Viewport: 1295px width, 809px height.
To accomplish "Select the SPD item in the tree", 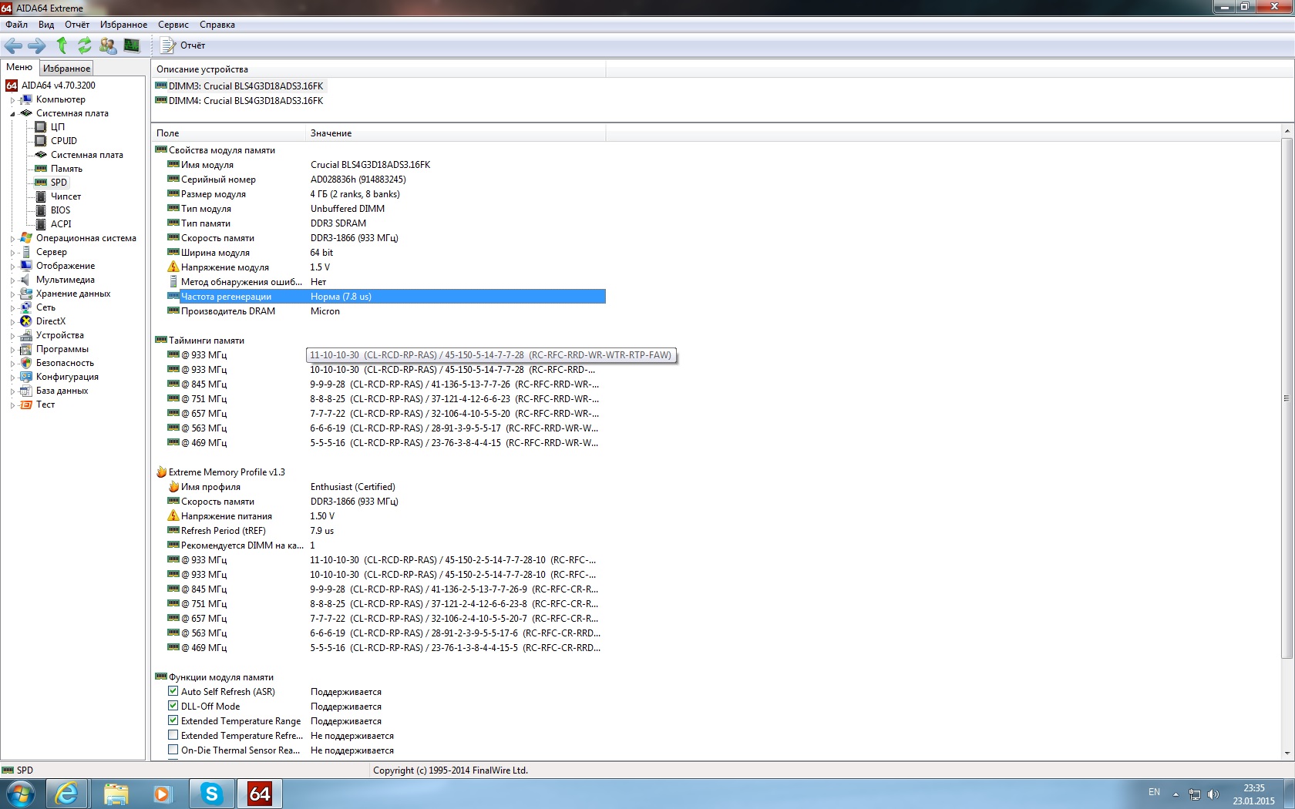I will click(x=59, y=183).
